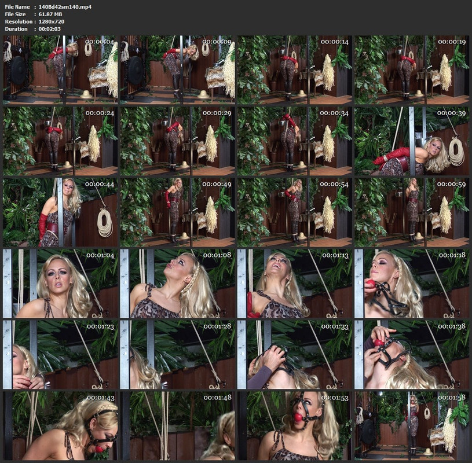Click the file name value 140Bd42sm140.mp4

tap(65, 6)
